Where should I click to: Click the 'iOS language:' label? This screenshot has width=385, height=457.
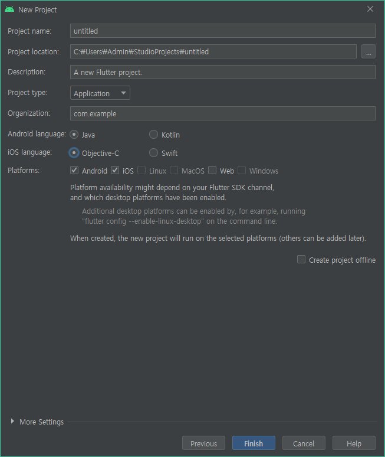[29, 152]
